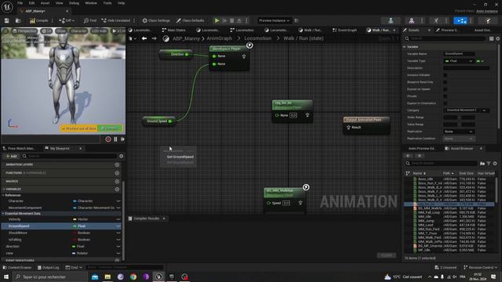
Task: Open Details panel settings gear
Action: pos(497,38)
